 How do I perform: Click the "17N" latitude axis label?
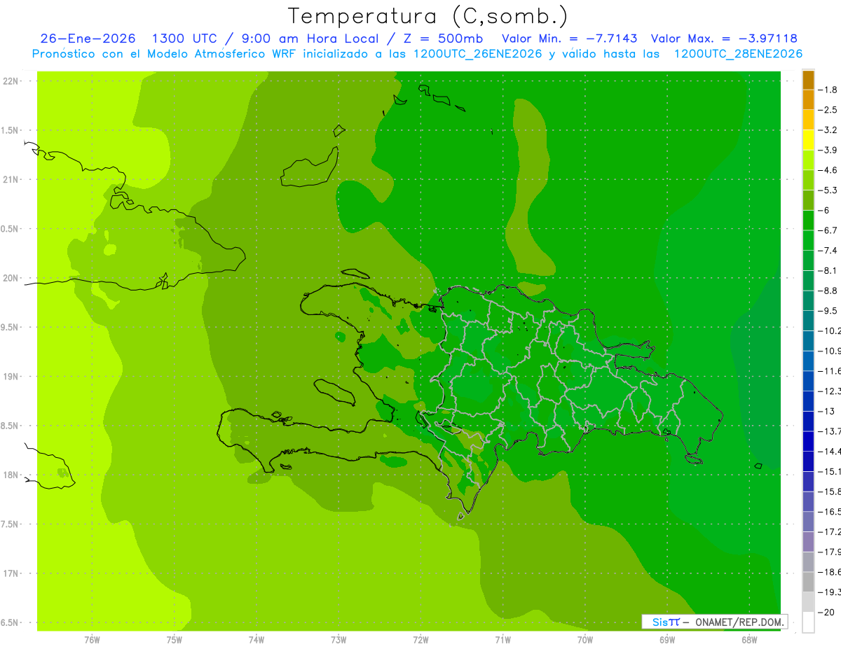click(10, 573)
